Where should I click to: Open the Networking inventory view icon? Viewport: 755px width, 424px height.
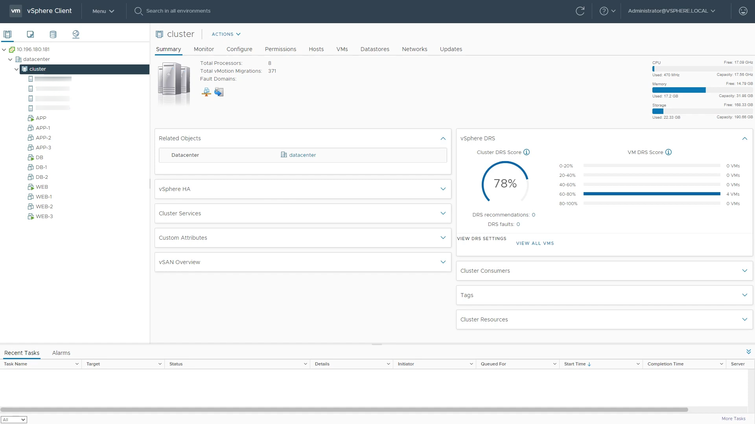(x=76, y=34)
